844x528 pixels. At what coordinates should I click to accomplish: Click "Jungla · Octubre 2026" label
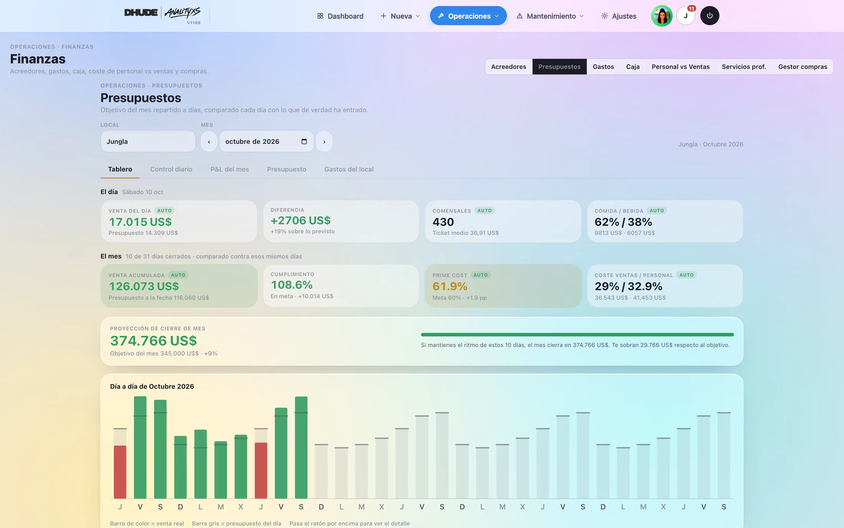tap(710, 144)
